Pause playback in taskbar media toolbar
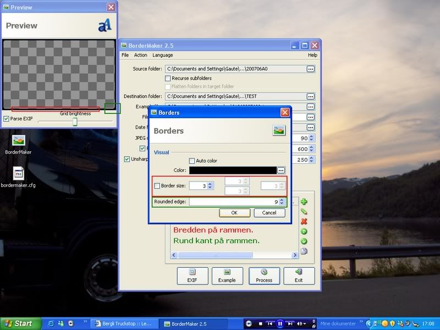Screen dimensions: 440x330 [280, 324]
